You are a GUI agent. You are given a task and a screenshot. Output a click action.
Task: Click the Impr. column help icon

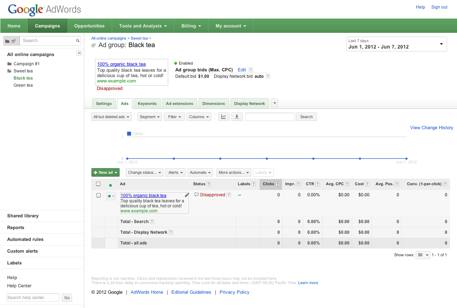(x=298, y=184)
